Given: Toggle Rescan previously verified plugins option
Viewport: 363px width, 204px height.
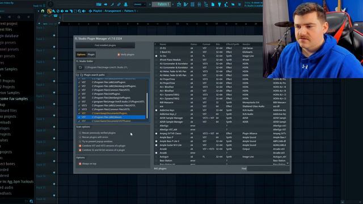Looking at the screenshot, I should (80, 133).
